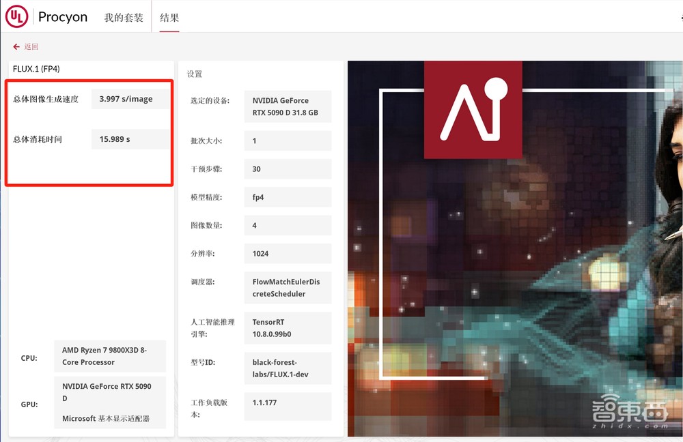Screen dimensions: 683x442
Task: Switch to the 结果 tab
Action: (x=169, y=18)
